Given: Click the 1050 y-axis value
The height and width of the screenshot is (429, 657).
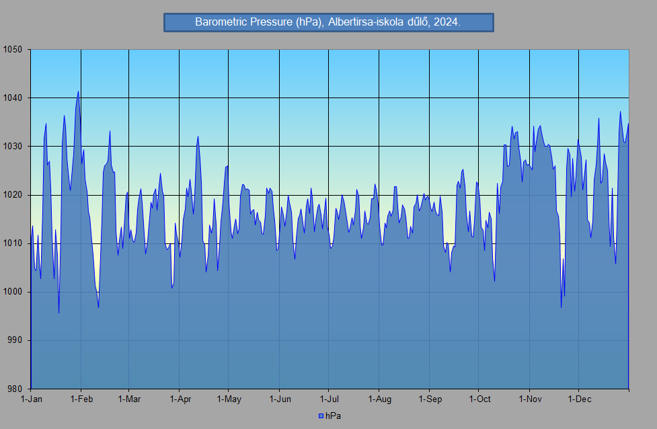Looking at the screenshot, I should pos(12,50).
